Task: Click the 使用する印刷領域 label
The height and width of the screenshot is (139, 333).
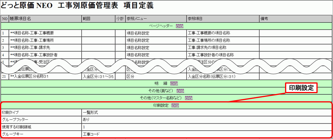Action: (17, 127)
